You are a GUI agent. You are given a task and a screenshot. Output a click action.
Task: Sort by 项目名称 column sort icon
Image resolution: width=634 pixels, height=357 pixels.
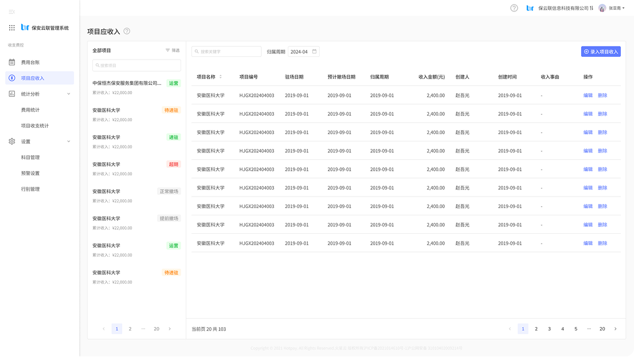221,77
